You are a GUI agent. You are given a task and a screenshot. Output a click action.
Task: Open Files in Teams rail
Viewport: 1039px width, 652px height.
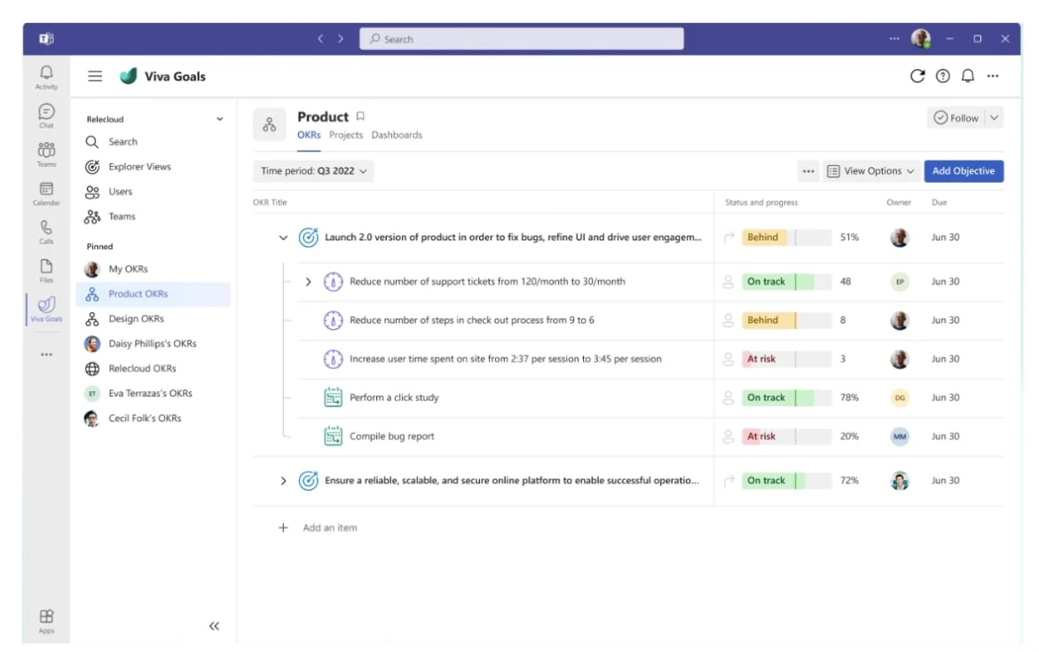(x=46, y=271)
